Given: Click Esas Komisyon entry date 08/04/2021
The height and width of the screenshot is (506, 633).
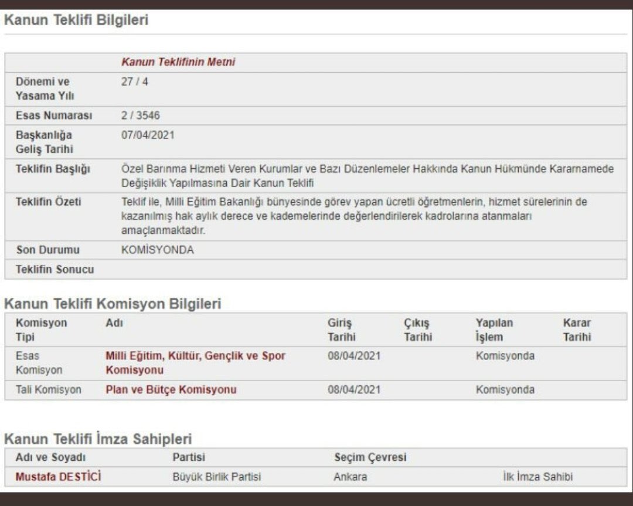Looking at the screenshot, I should (354, 356).
